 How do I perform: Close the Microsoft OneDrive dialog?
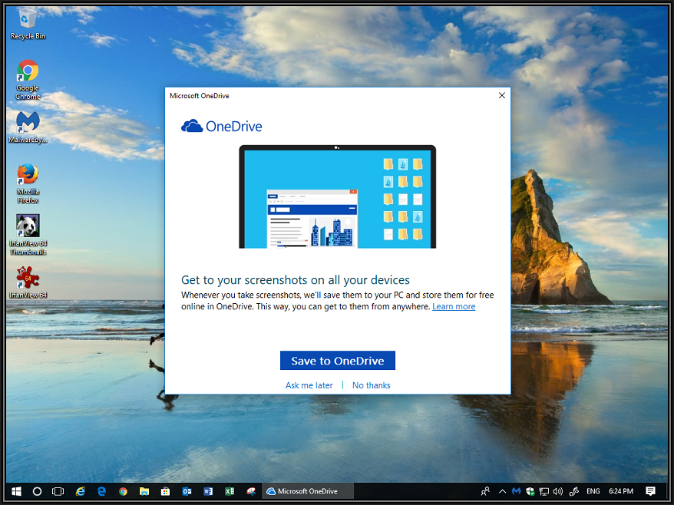pos(501,95)
